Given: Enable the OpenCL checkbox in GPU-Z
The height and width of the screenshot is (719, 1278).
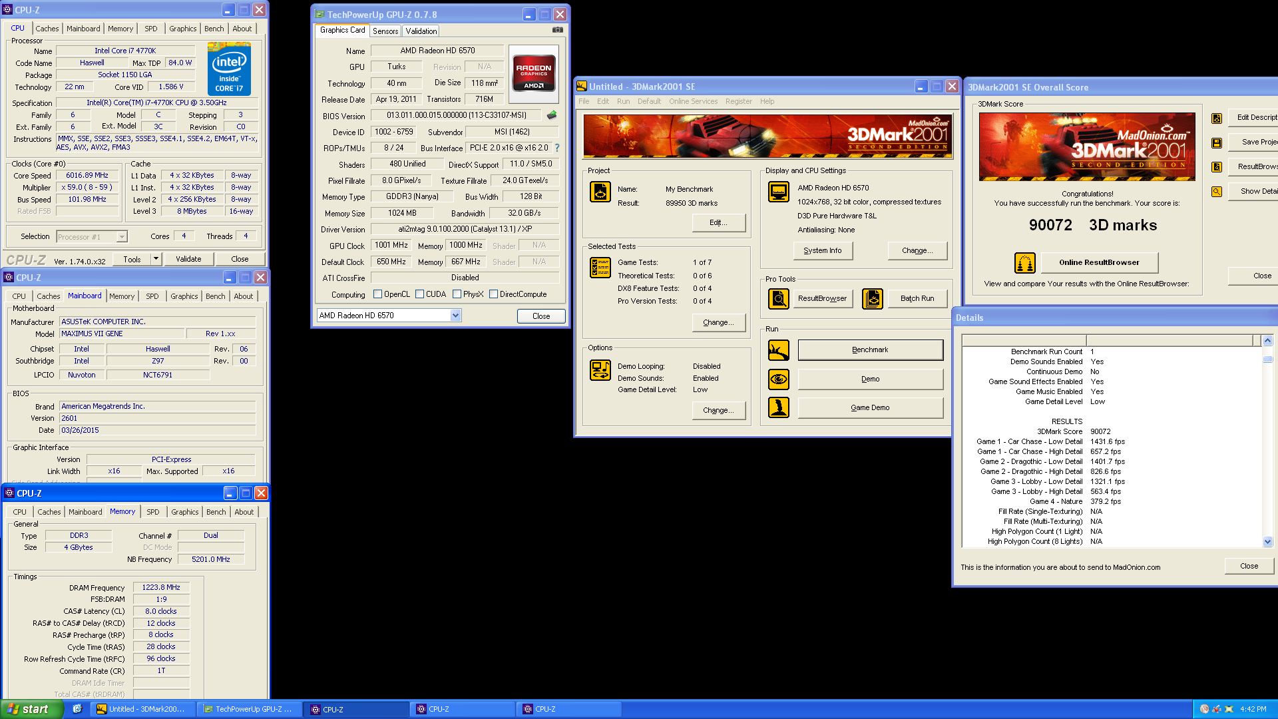Looking at the screenshot, I should tap(378, 294).
